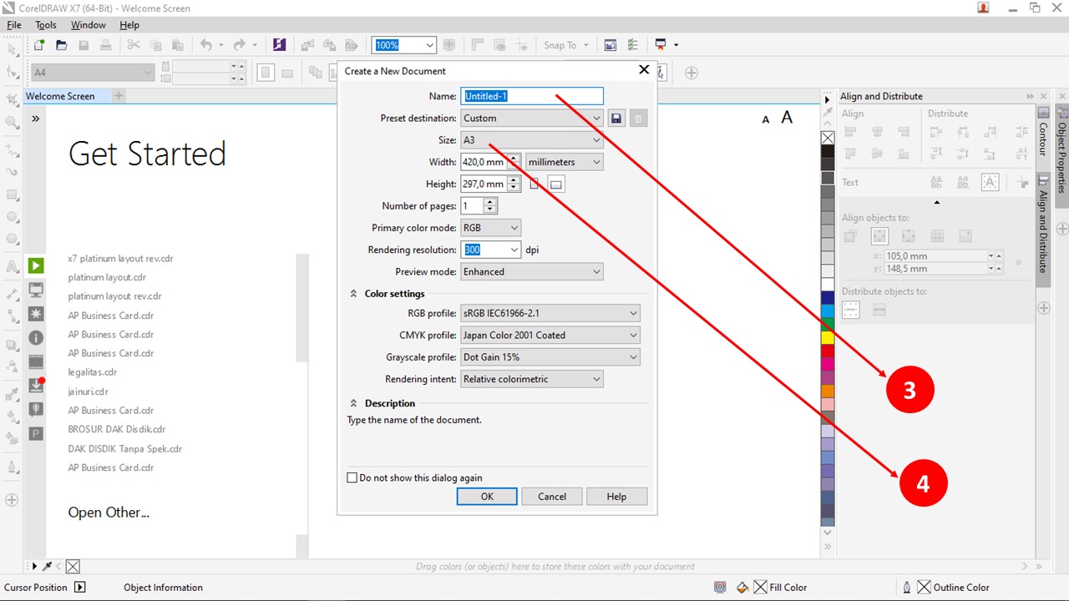
Task: Click the Undo arrow icon
Action: click(205, 45)
